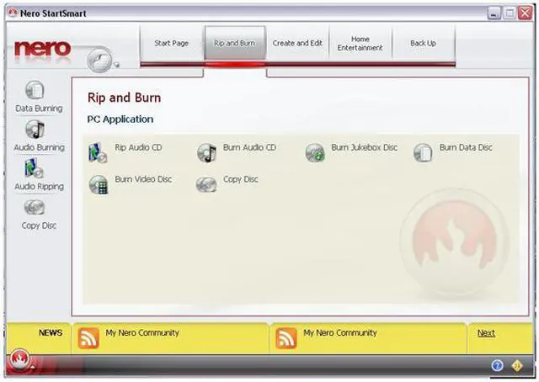Expand the small arrow beside the flame button
The width and height of the screenshot is (539, 382).
point(32,367)
